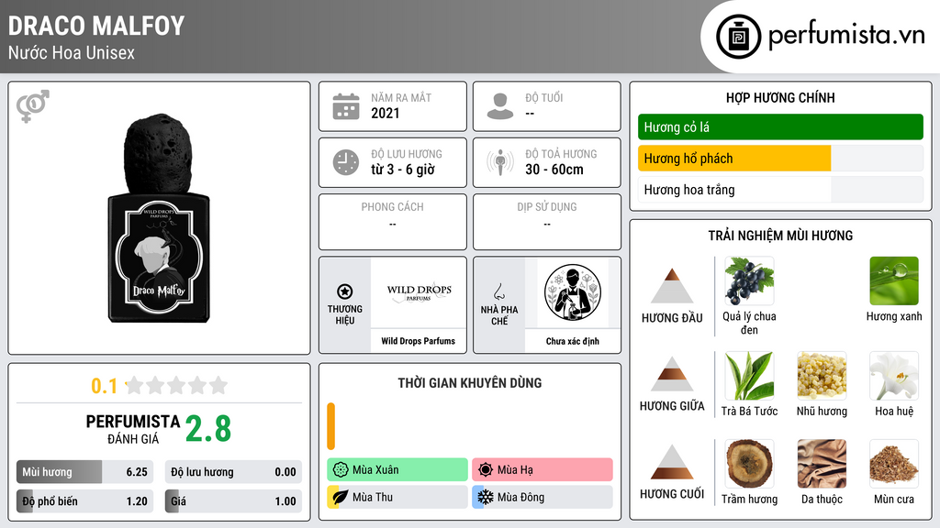Open the Hương xanh note image
This screenshot has width=940, height=528.
click(x=894, y=281)
